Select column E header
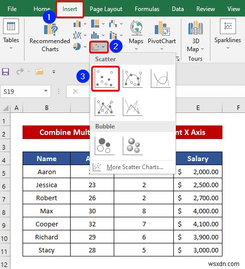This screenshot has width=245, height=269. tap(198, 108)
